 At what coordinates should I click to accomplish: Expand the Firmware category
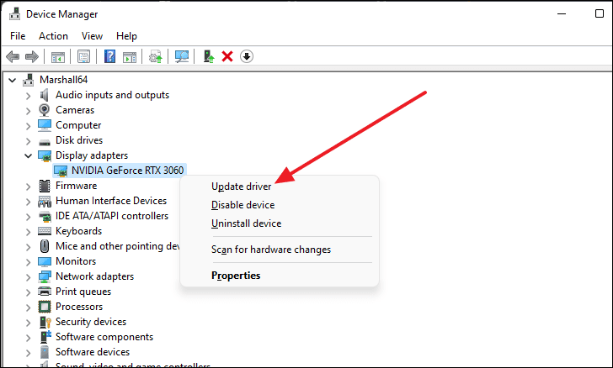(28, 187)
